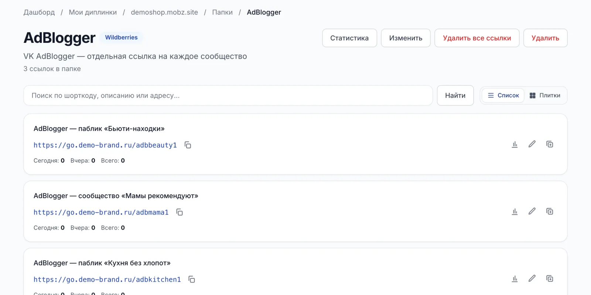Duplicate the «Мамы рекомендуют» link
Image resolution: width=591 pixels, height=295 pixels.
point(550,211)
